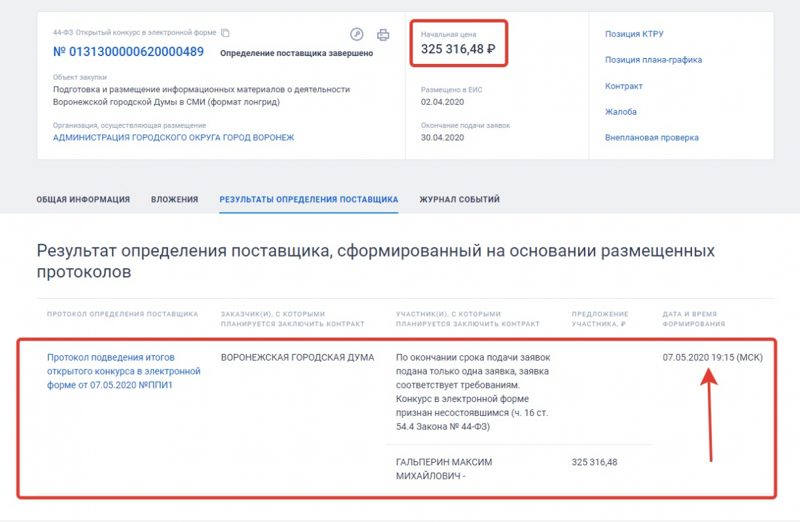Image resolution: width=800 pixels, height=522 pixels.
Task: Switch to the ОБЩАЯ ИНФОРМАЦИЯ tab
Action: (83, 199)
